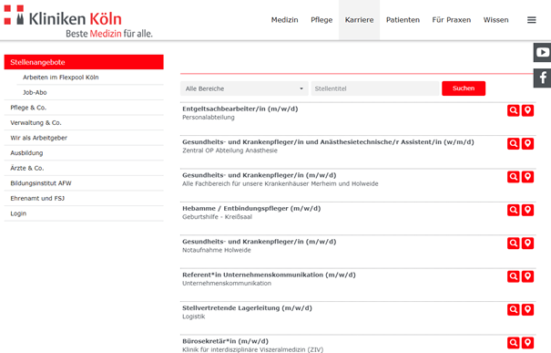Open Referent*in Unternehmenskommunikation job title

[x=269, y=275]
